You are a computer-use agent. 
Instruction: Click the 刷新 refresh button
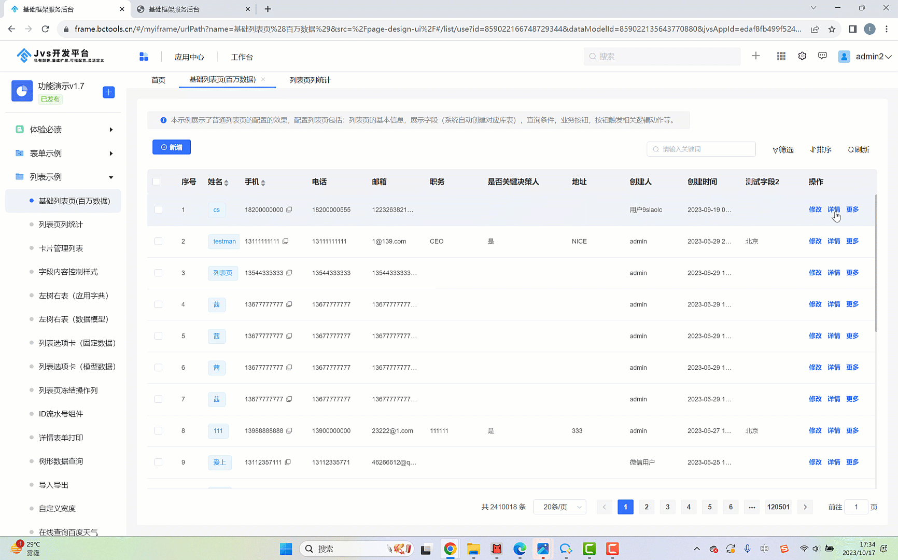859,149
